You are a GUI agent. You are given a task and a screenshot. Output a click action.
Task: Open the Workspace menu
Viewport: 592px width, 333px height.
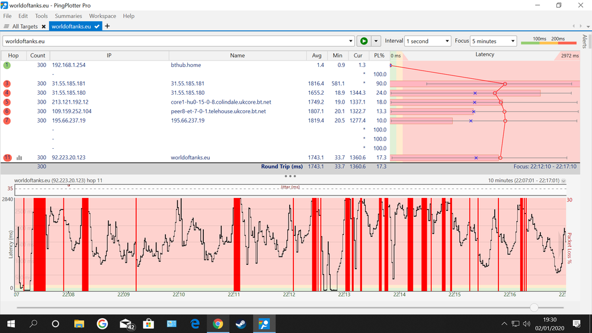(x=103, y=16)
